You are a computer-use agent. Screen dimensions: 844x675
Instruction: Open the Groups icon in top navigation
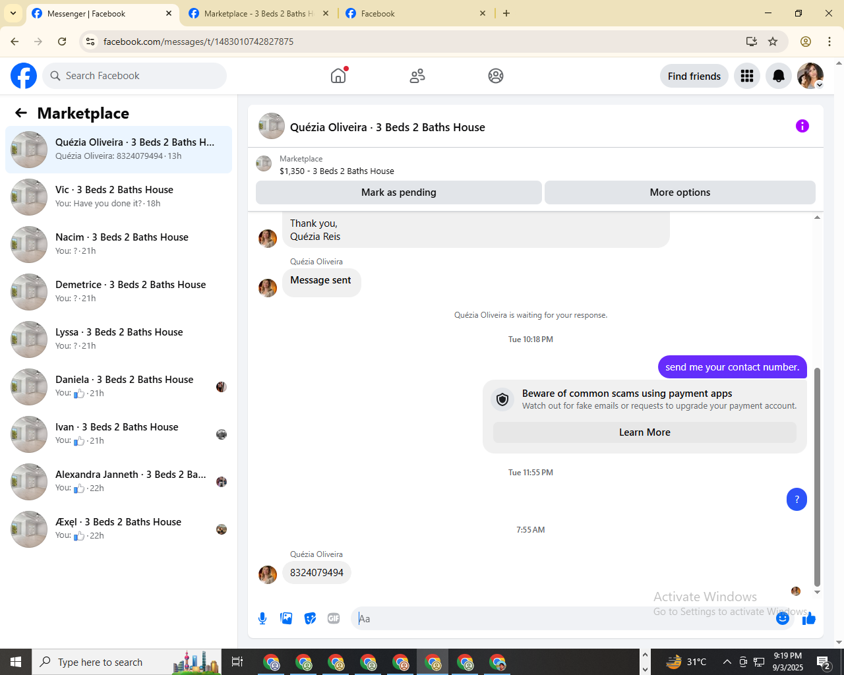pos(496,76)
